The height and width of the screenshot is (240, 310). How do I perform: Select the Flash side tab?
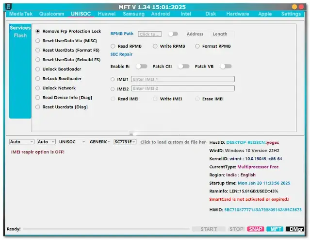20,35
